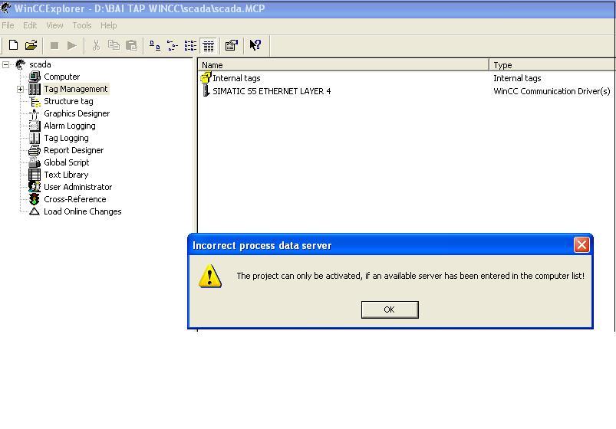Click the Paste toolbar icon
Image resolution: width=616 pixels, height=429 pixels.
[132, 45]
